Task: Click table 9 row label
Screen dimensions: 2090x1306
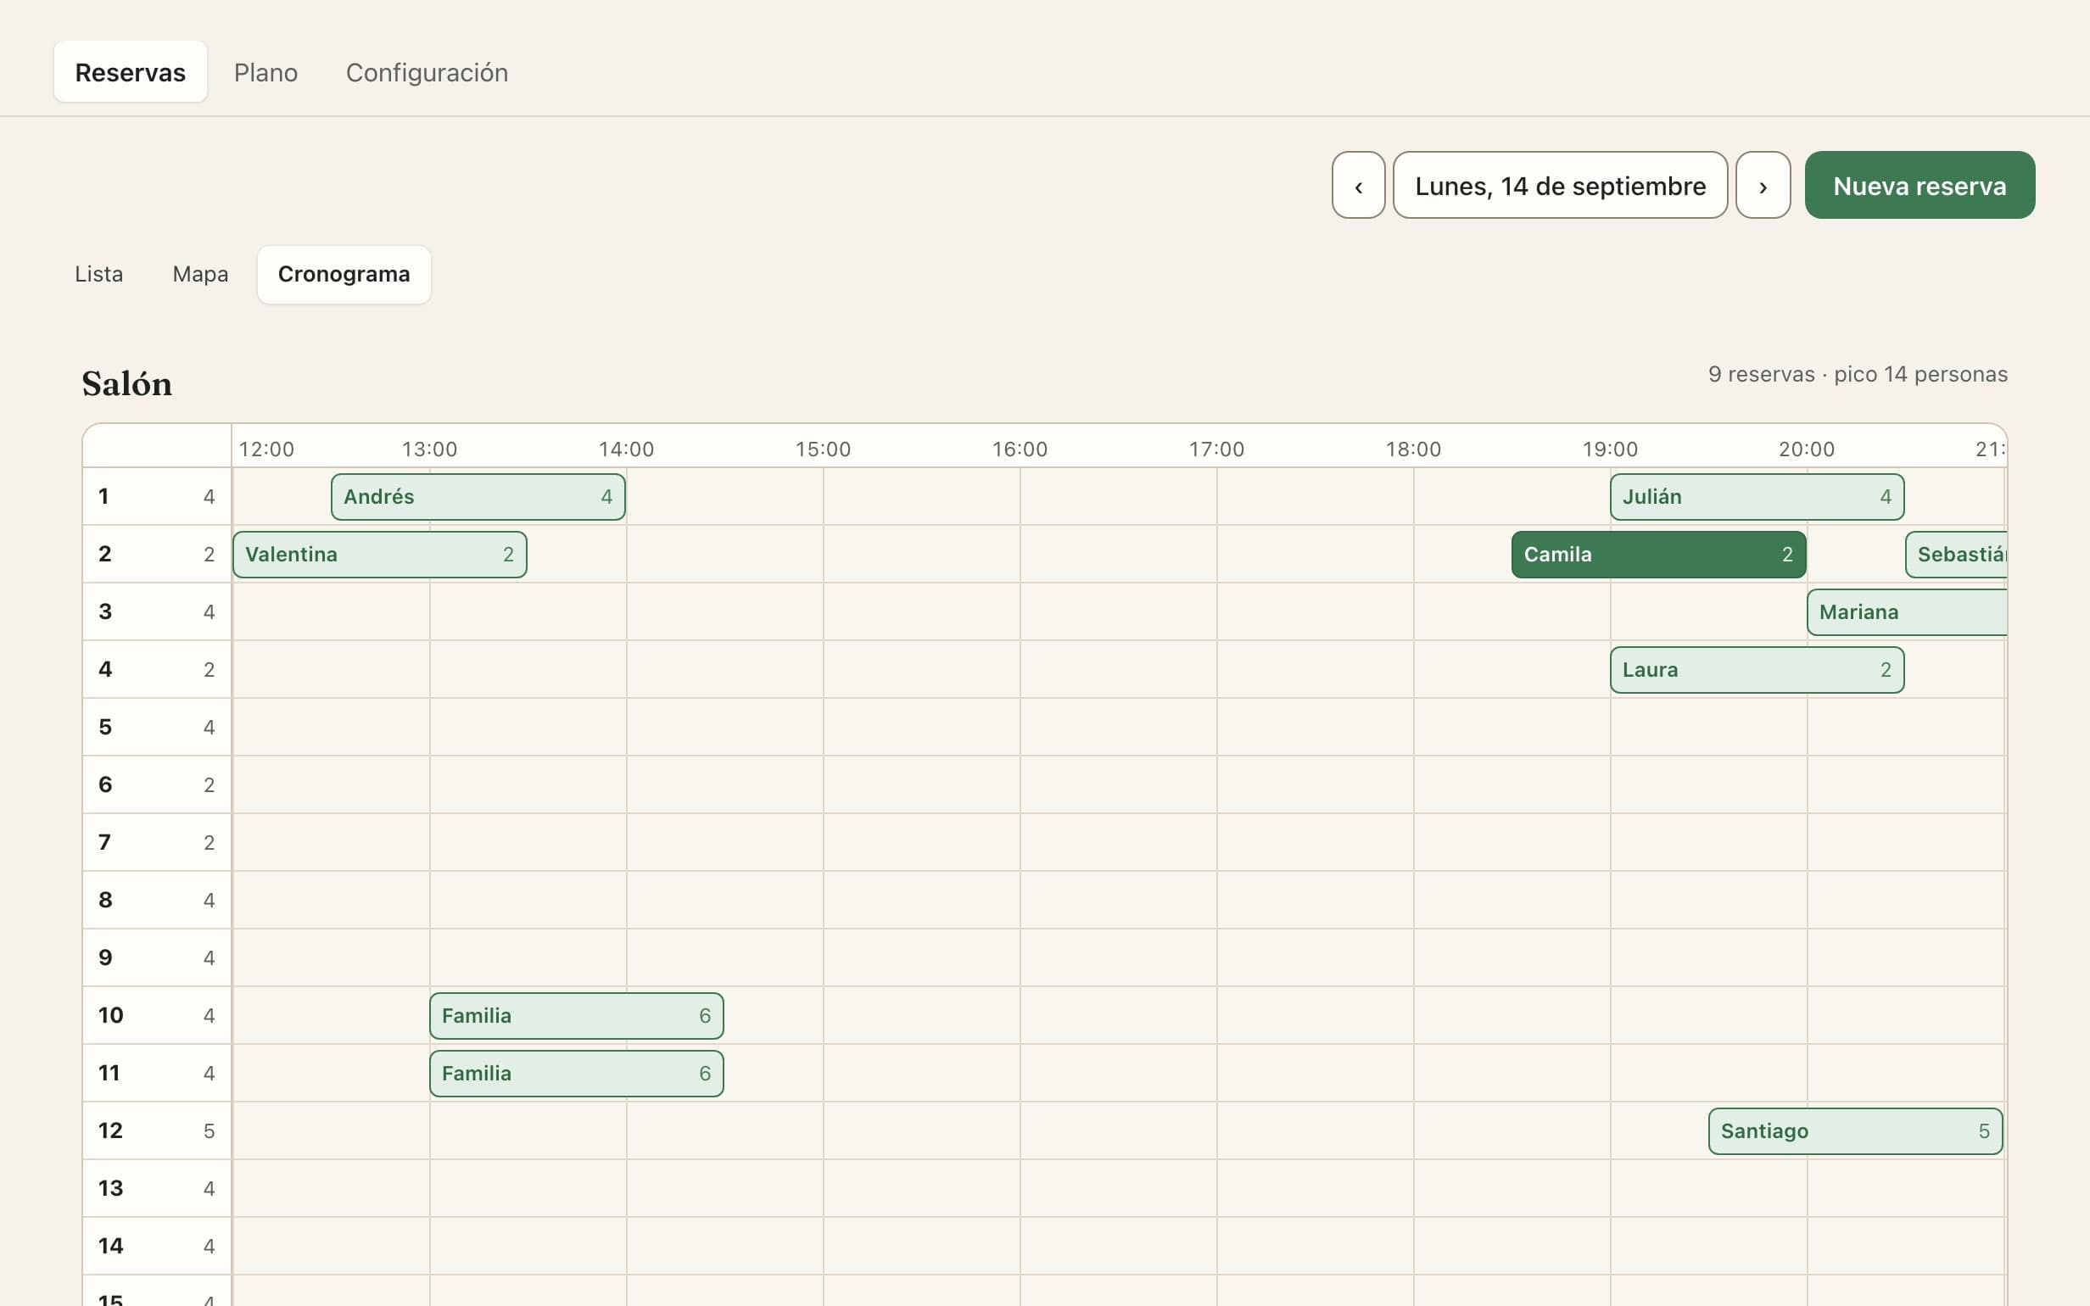Action: point(156,958)
